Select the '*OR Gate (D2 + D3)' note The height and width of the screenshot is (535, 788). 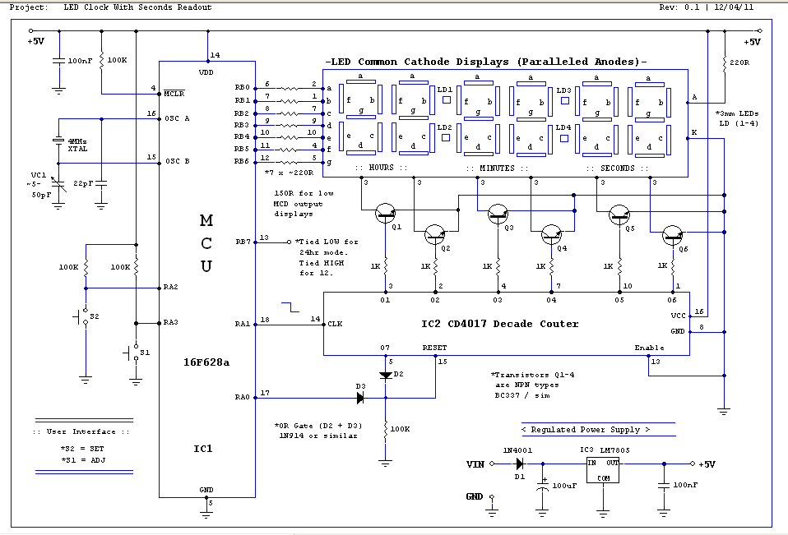click(318, 426)
